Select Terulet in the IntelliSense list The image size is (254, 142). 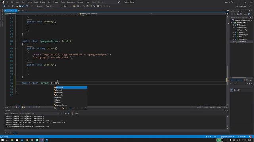click(71, 97)
